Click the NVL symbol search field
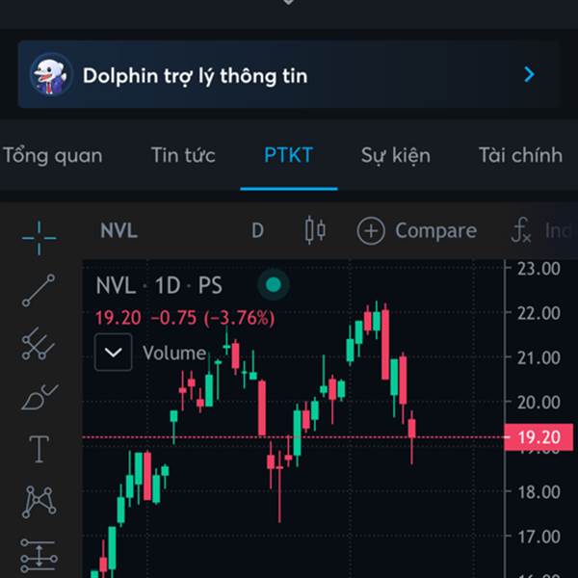Viewport: 578px width, 578px height. click(x=118, y=231)
